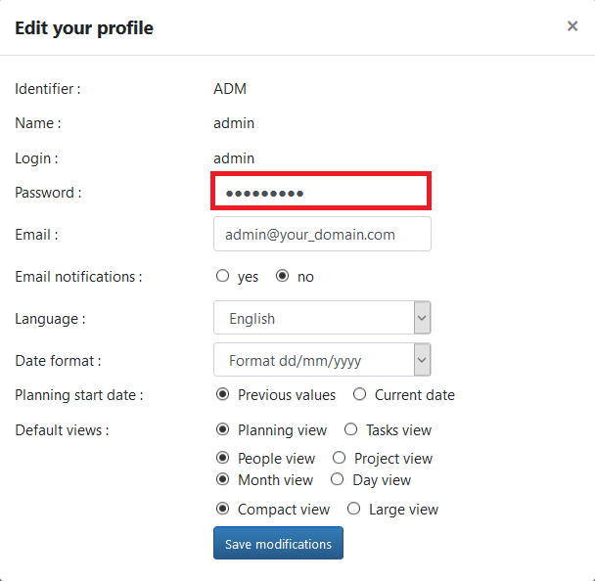
Task: Select Previous values for planning start
Action: (222, 395)
